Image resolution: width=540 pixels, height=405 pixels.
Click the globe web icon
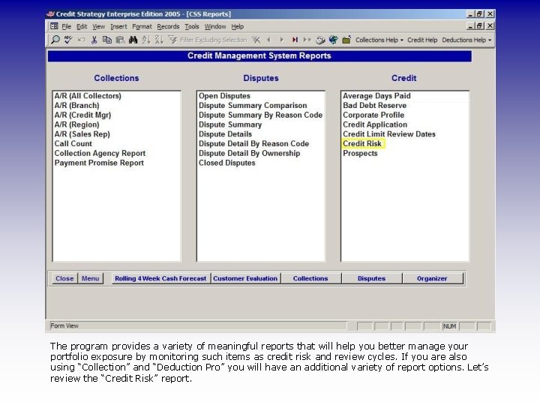333,40
